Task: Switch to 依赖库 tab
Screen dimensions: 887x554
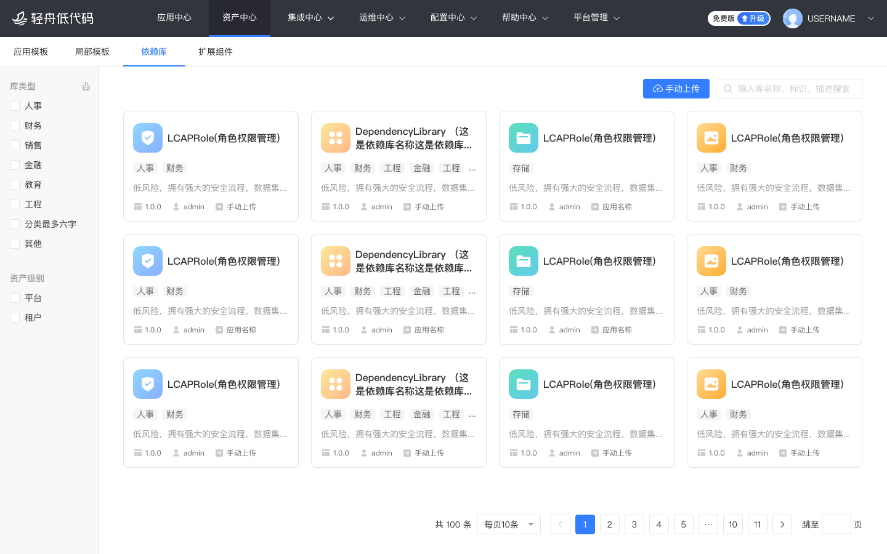Action: (154, 52)
